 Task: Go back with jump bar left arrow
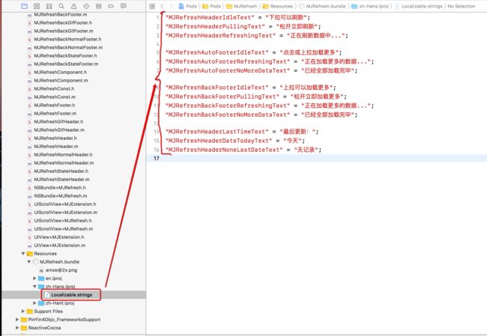point(162,6)
